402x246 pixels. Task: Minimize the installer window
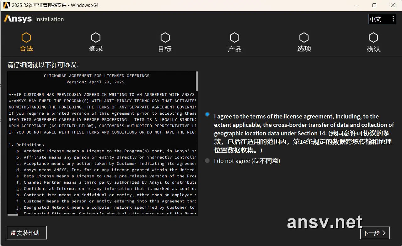pyautogui.click(x=356, y=5)
